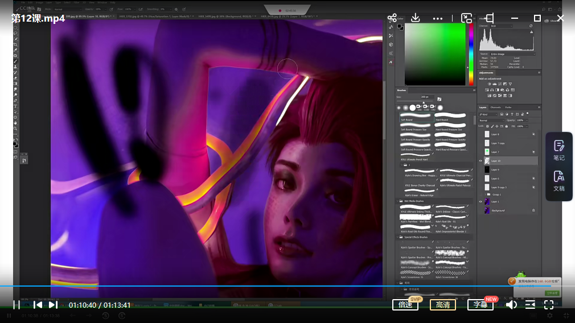Enter fullscreen video mode

pos(549,305)
